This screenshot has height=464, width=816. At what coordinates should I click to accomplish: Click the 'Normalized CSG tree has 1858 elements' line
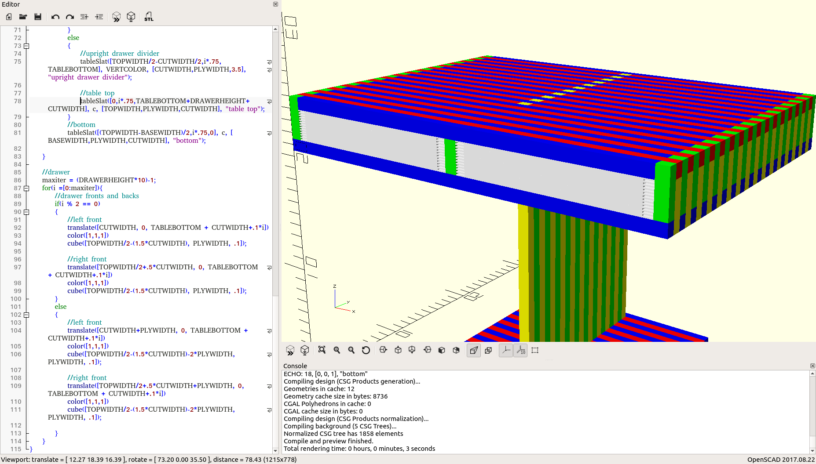point(343,434)
